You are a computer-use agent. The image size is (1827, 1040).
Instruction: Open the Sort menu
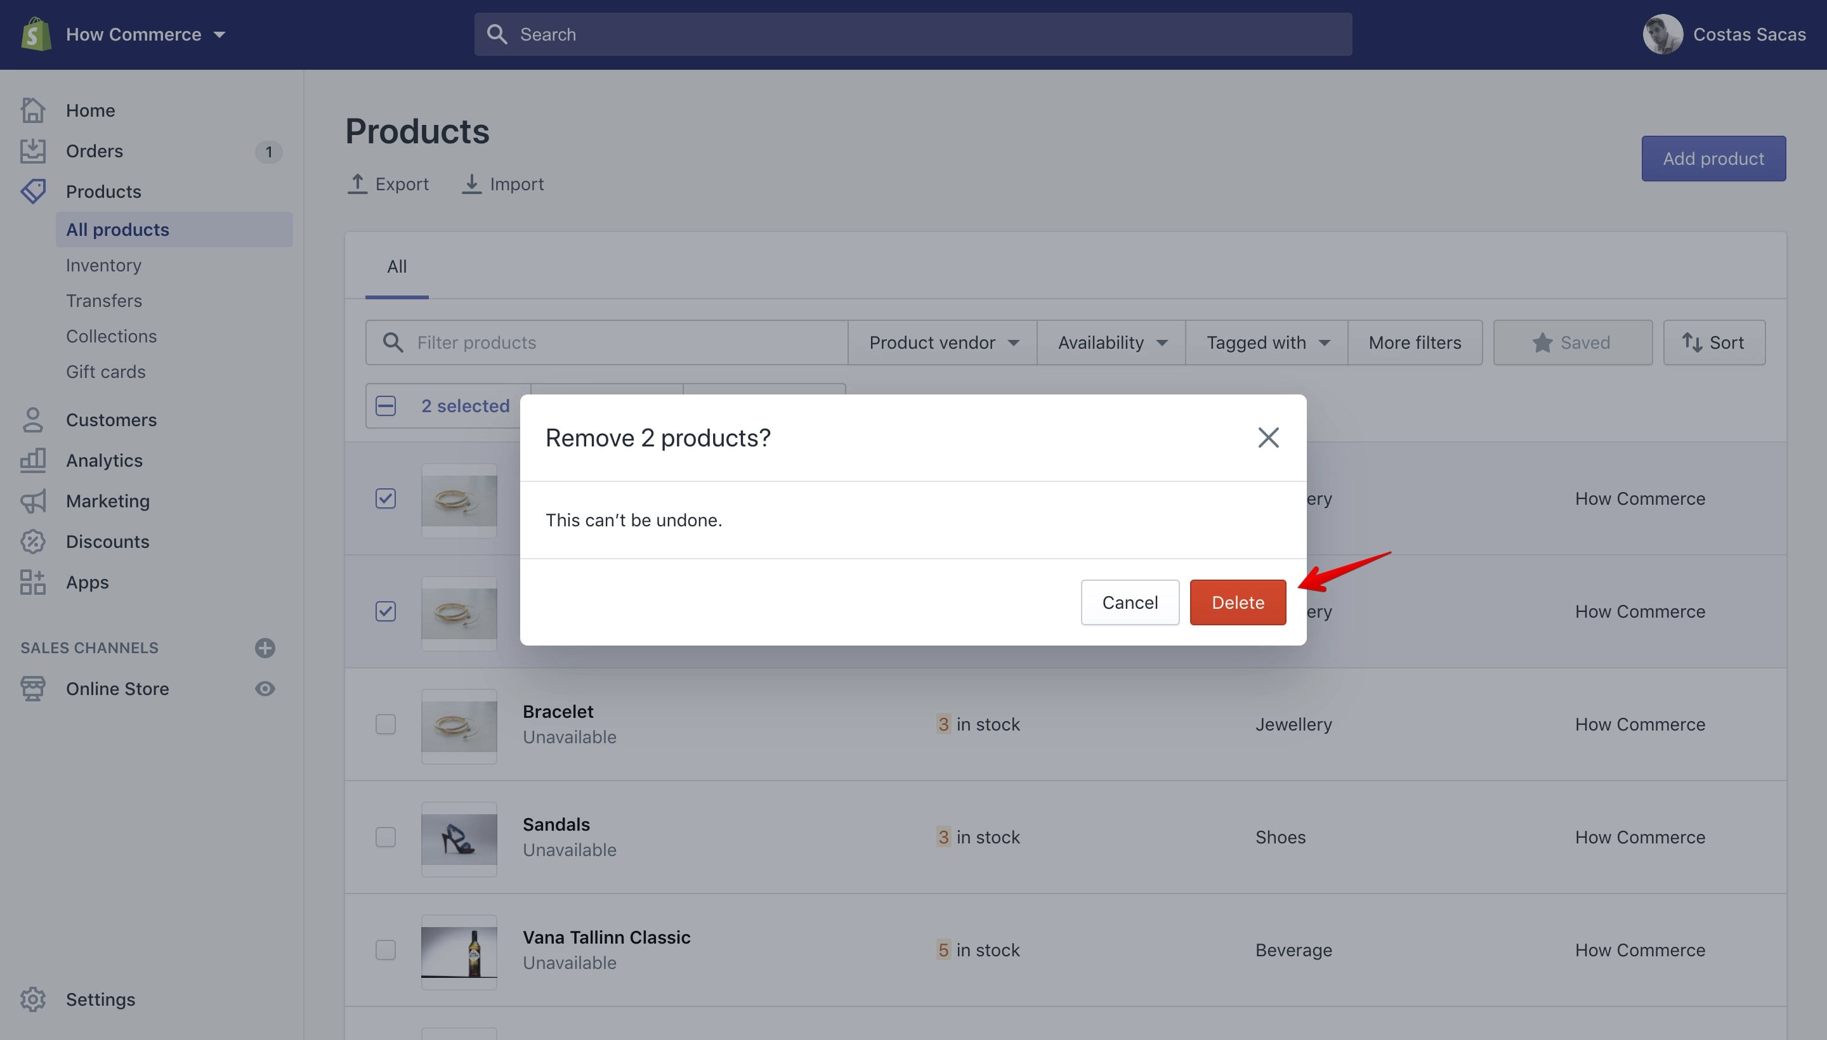pos(1713,342)
